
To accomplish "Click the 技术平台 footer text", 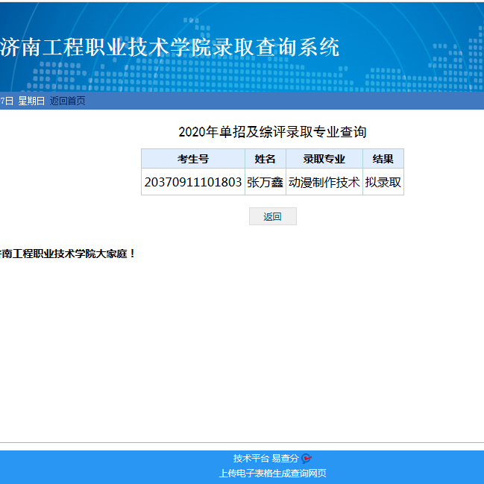I will (251, 459).
